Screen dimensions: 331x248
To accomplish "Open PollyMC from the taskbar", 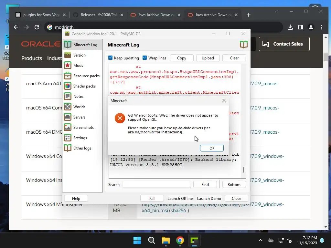I will (194, 240).
